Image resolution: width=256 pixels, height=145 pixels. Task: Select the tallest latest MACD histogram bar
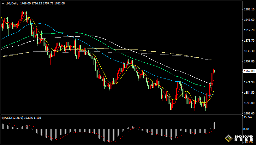(214, 125)
